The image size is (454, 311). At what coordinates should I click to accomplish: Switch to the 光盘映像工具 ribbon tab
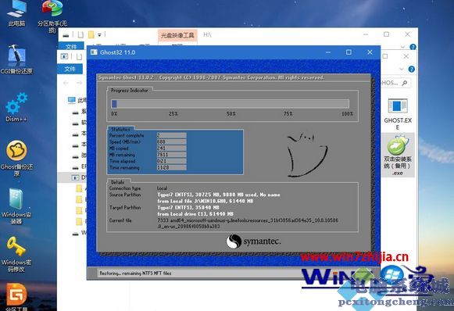(x=177, y=35)
